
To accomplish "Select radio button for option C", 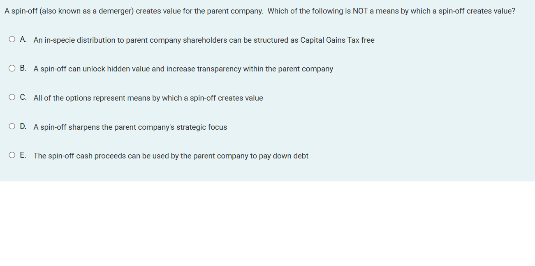I will click(x=12, y=97).
